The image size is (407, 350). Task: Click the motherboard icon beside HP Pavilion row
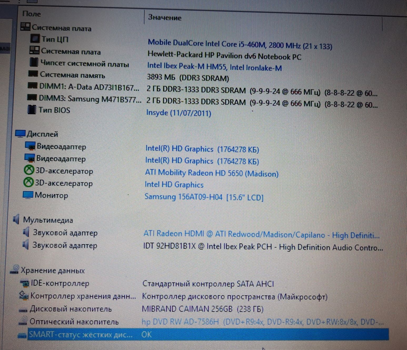(34, 50)
